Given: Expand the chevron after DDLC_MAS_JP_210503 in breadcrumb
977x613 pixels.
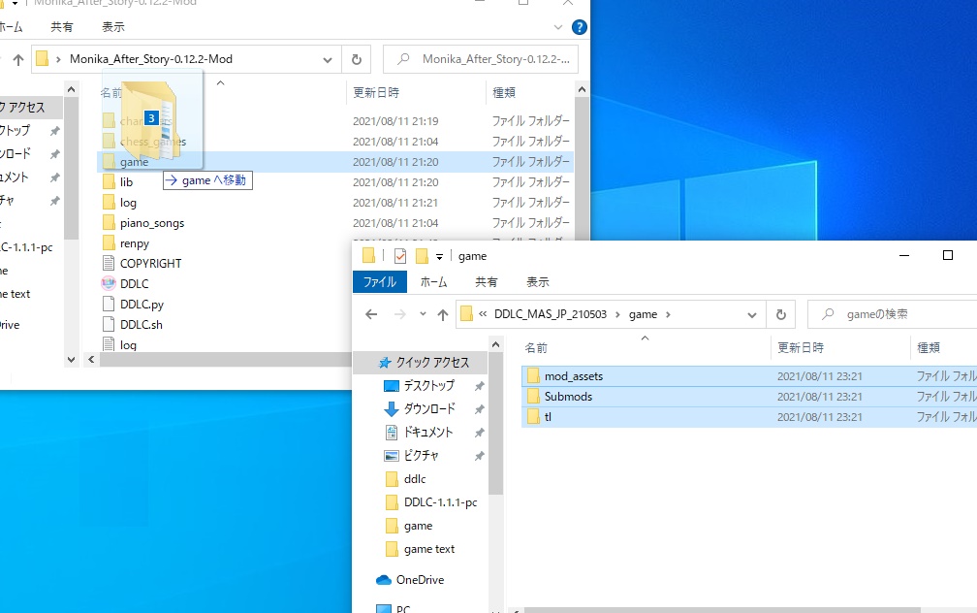Looking at the screenshot, I should tap(617, 314).
